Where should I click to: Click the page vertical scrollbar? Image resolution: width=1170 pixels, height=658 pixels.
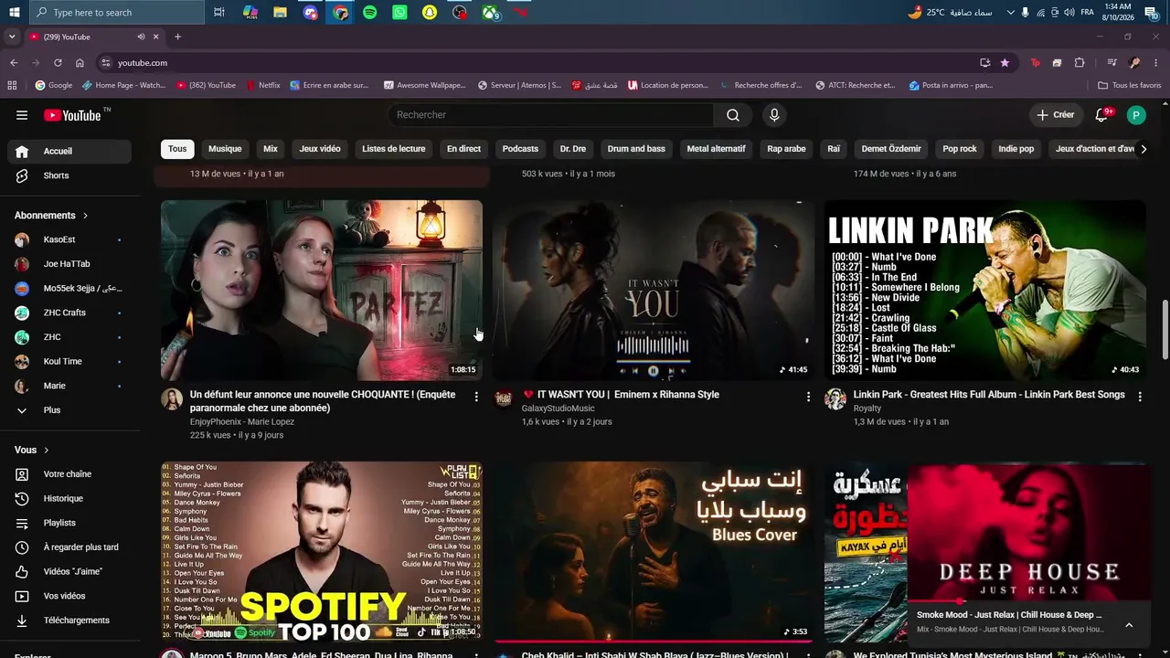(1165, 329)
